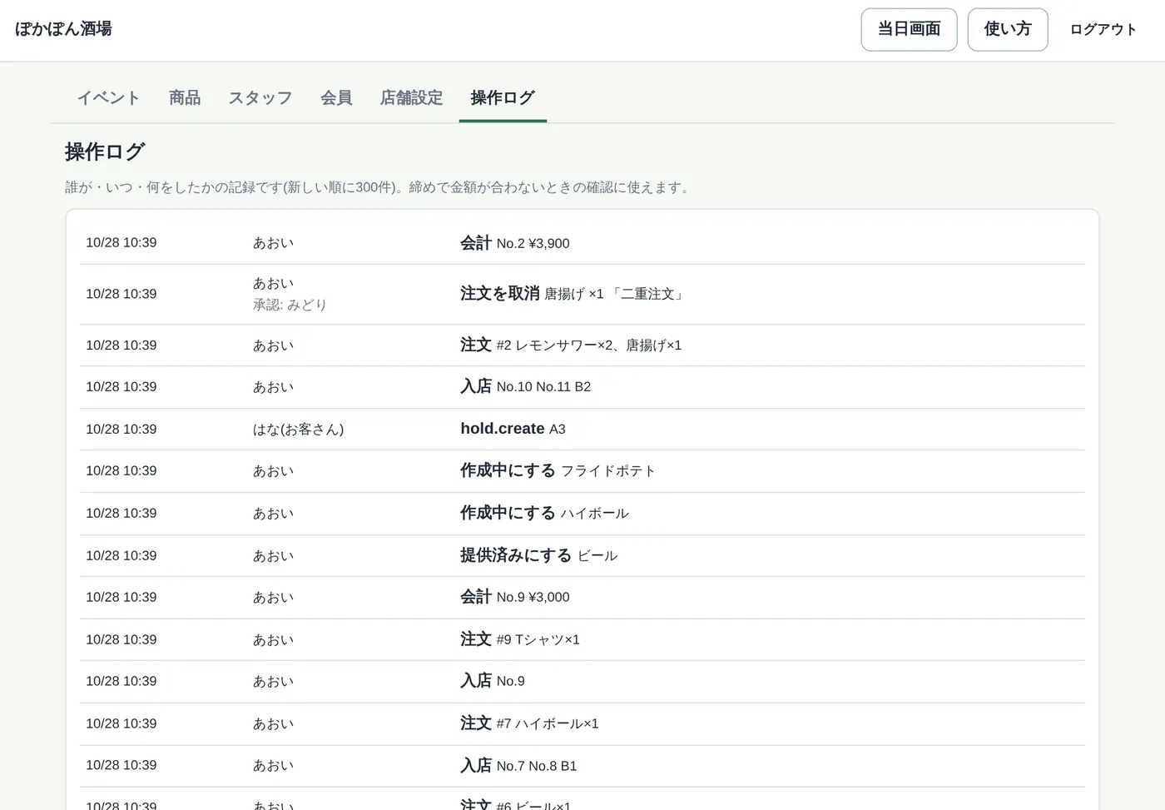Screen dimensions: 1165x810
Task: Click the はな(お客さん) user name
Action: pyautogui.click(x=299, y=430)
